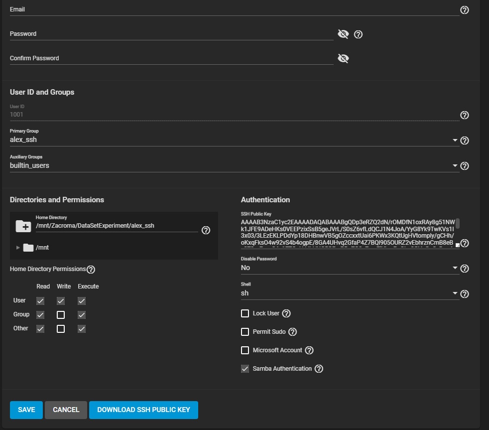Click the SSH key textarea resize handle

click(x=458, y=245)
